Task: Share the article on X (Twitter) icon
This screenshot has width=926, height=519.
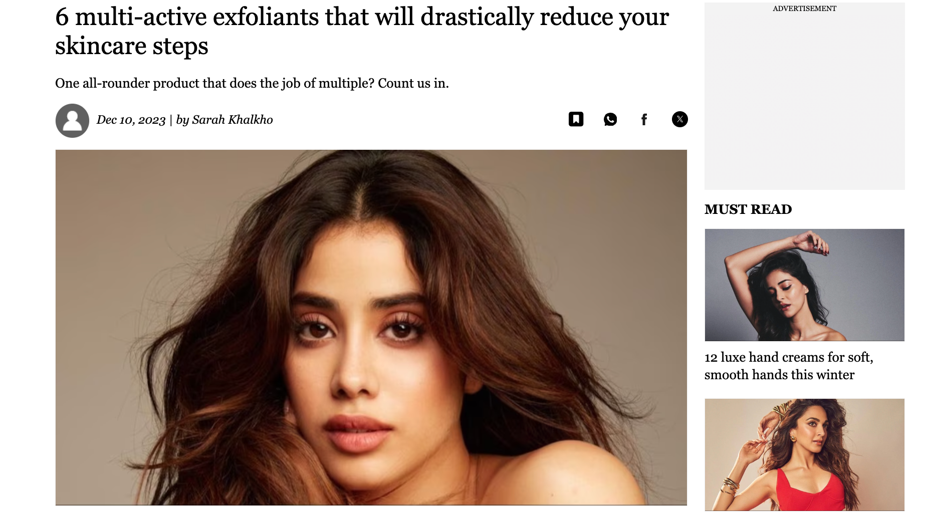Action: coord(679,119)
